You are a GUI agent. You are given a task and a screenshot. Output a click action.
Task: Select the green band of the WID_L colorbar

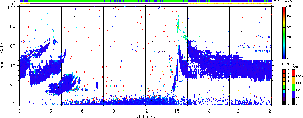[284, 37]
